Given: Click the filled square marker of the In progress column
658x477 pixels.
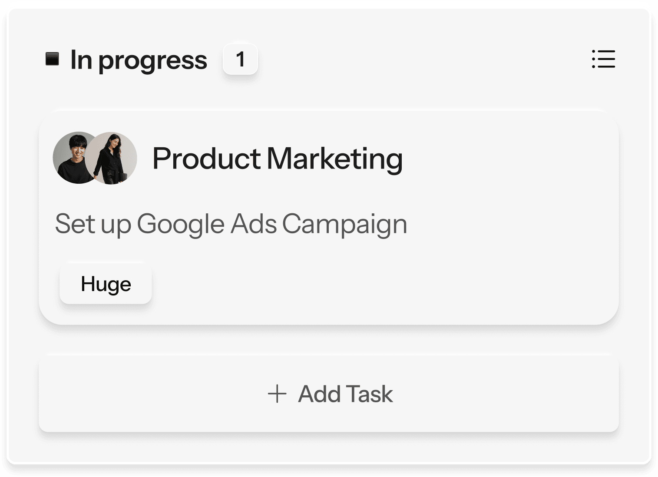Looking at the screenshot, I should coord(53,60).
